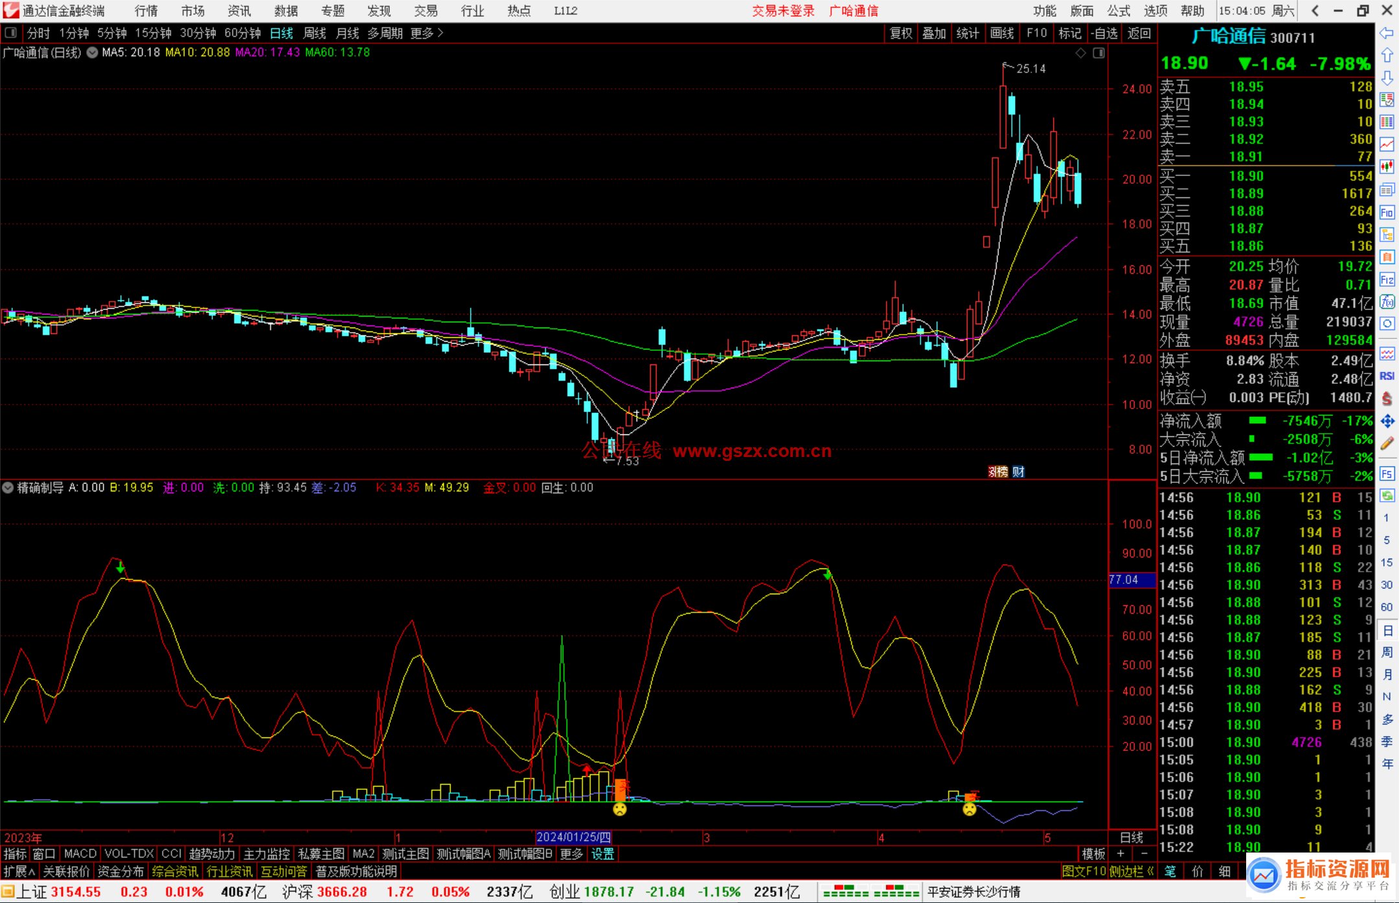The height and width of the screenshot is (903, 1399).
Task: Click the minus button next to 模板
Action: (x=1144, y=854)
